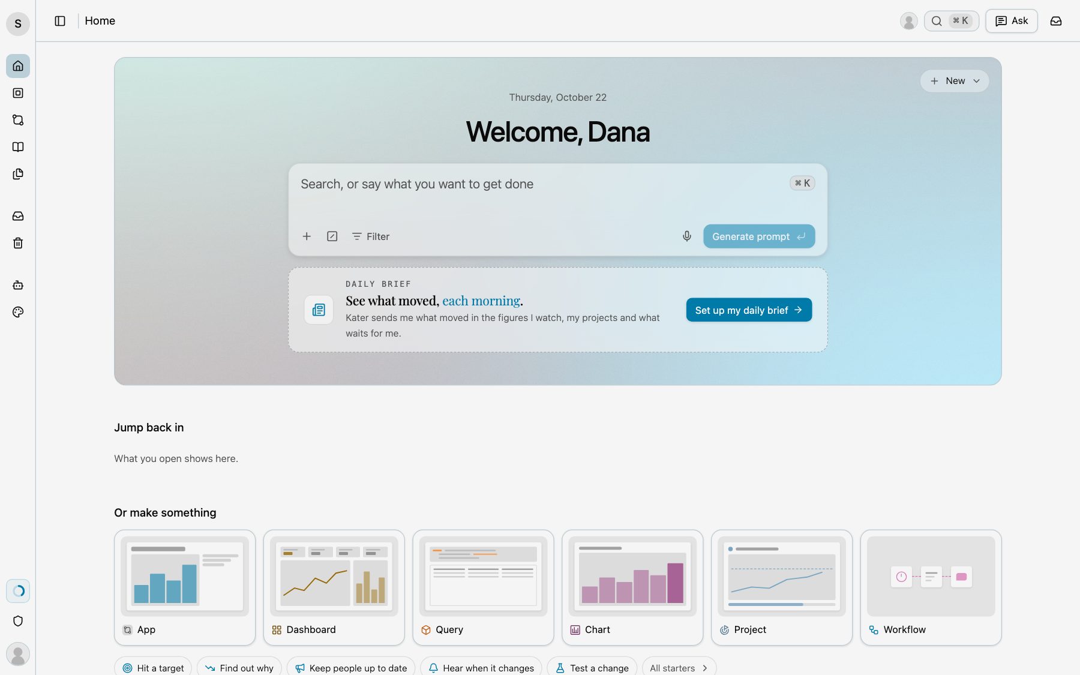Toggle the sidebar panel icon
This screenshot has height=675, width=1080.
tap(60, 21)
